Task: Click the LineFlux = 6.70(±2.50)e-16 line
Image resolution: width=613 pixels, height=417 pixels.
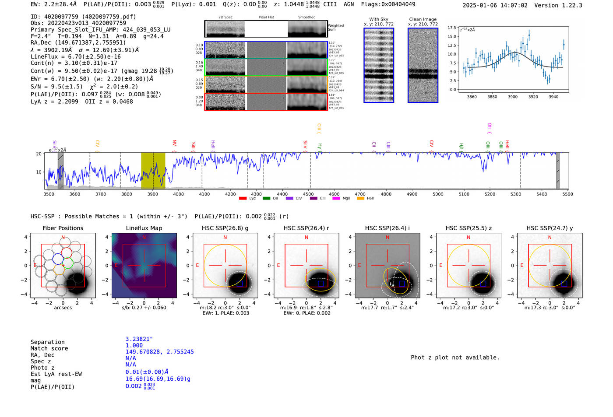Action: [76, 56]
